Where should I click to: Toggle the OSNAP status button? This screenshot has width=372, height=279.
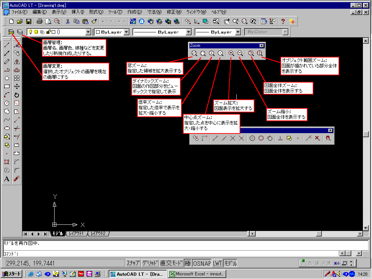(202, 263)
